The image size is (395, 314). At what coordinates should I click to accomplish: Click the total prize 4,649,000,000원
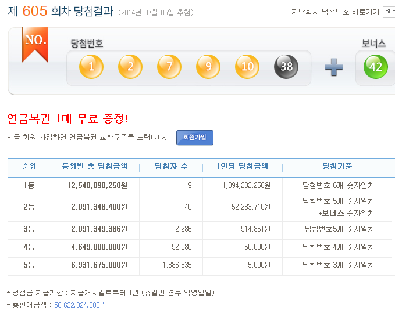(x=99, y=247)
